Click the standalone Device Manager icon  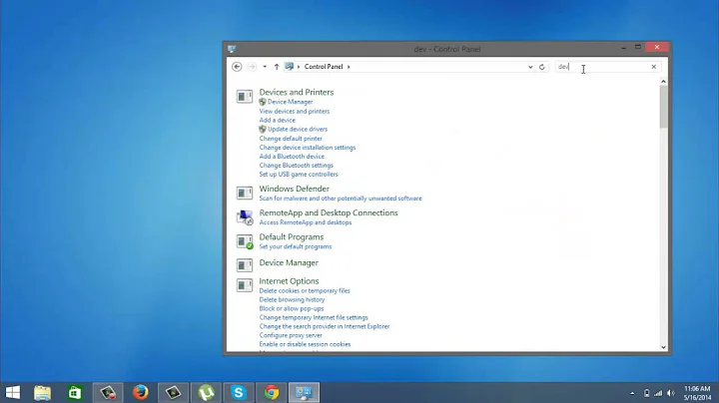245,265
